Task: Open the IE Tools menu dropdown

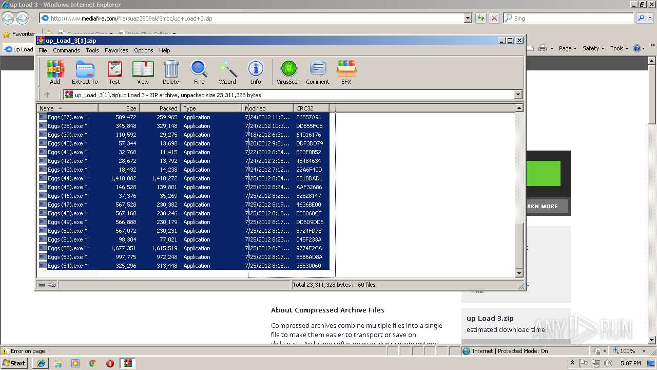Action: [x=620, y=48]
